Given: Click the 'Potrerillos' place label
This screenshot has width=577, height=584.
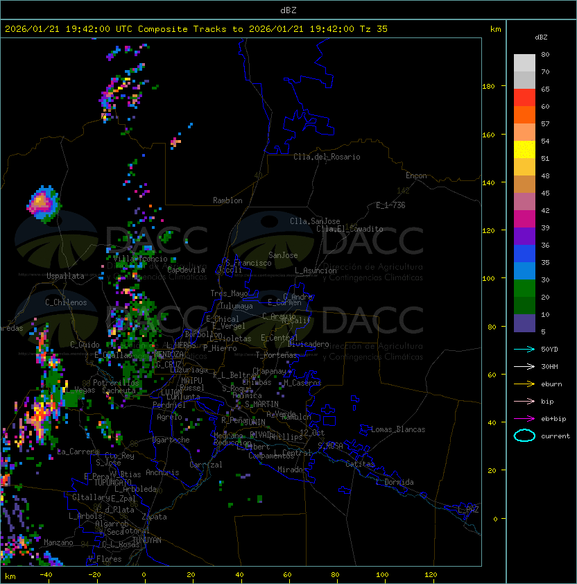Looking at the screenshot, I should [x=116, y=383].
